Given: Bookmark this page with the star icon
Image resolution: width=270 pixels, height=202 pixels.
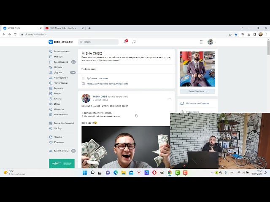Looking at the screenshot, I should [236, 34].
